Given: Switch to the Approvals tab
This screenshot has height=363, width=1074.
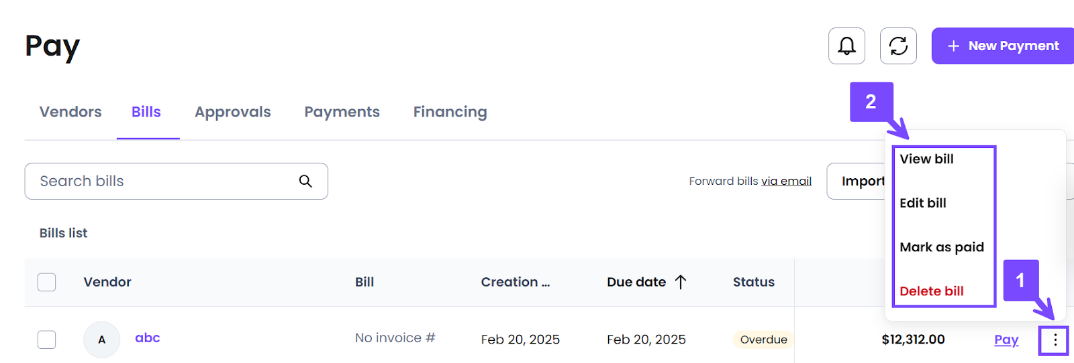Looking at the screenshot, I should [233, 112].
